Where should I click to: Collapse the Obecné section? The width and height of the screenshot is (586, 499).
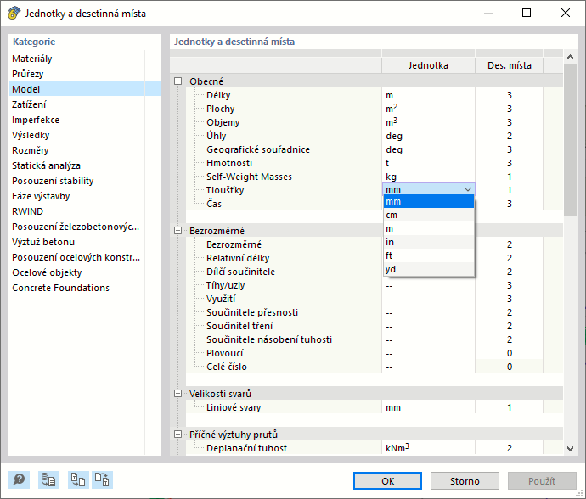coord(178,81)
